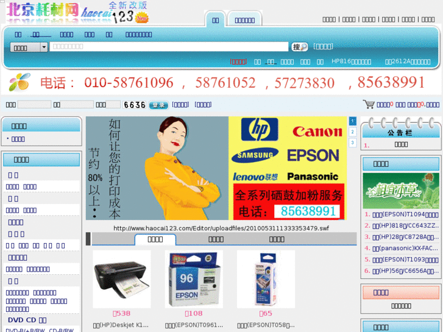The width and height of the screenshot is (443, 332).
Task: Open the shopping cart icon
Action: click(x=369, y=104)
